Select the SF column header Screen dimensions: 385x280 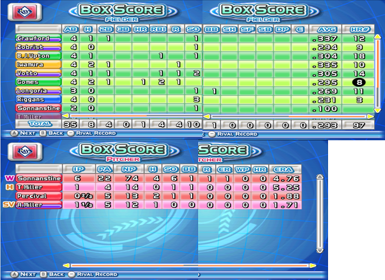(x=247, y=29)
